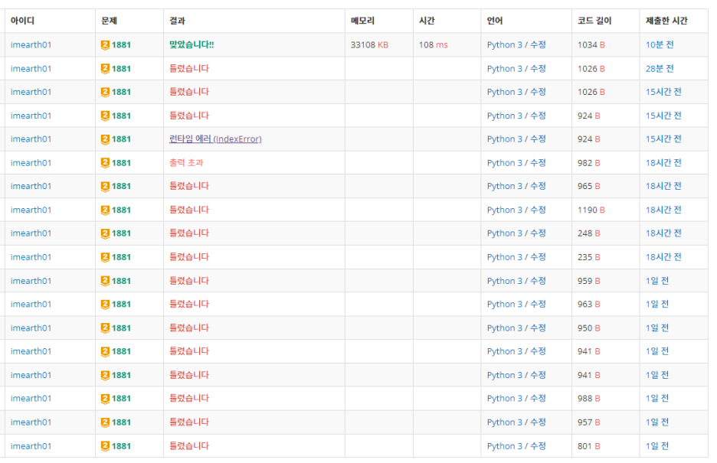Screen dimensions: 717x463
Task: Click the 아이디 column header
Action: pos(22,21)
